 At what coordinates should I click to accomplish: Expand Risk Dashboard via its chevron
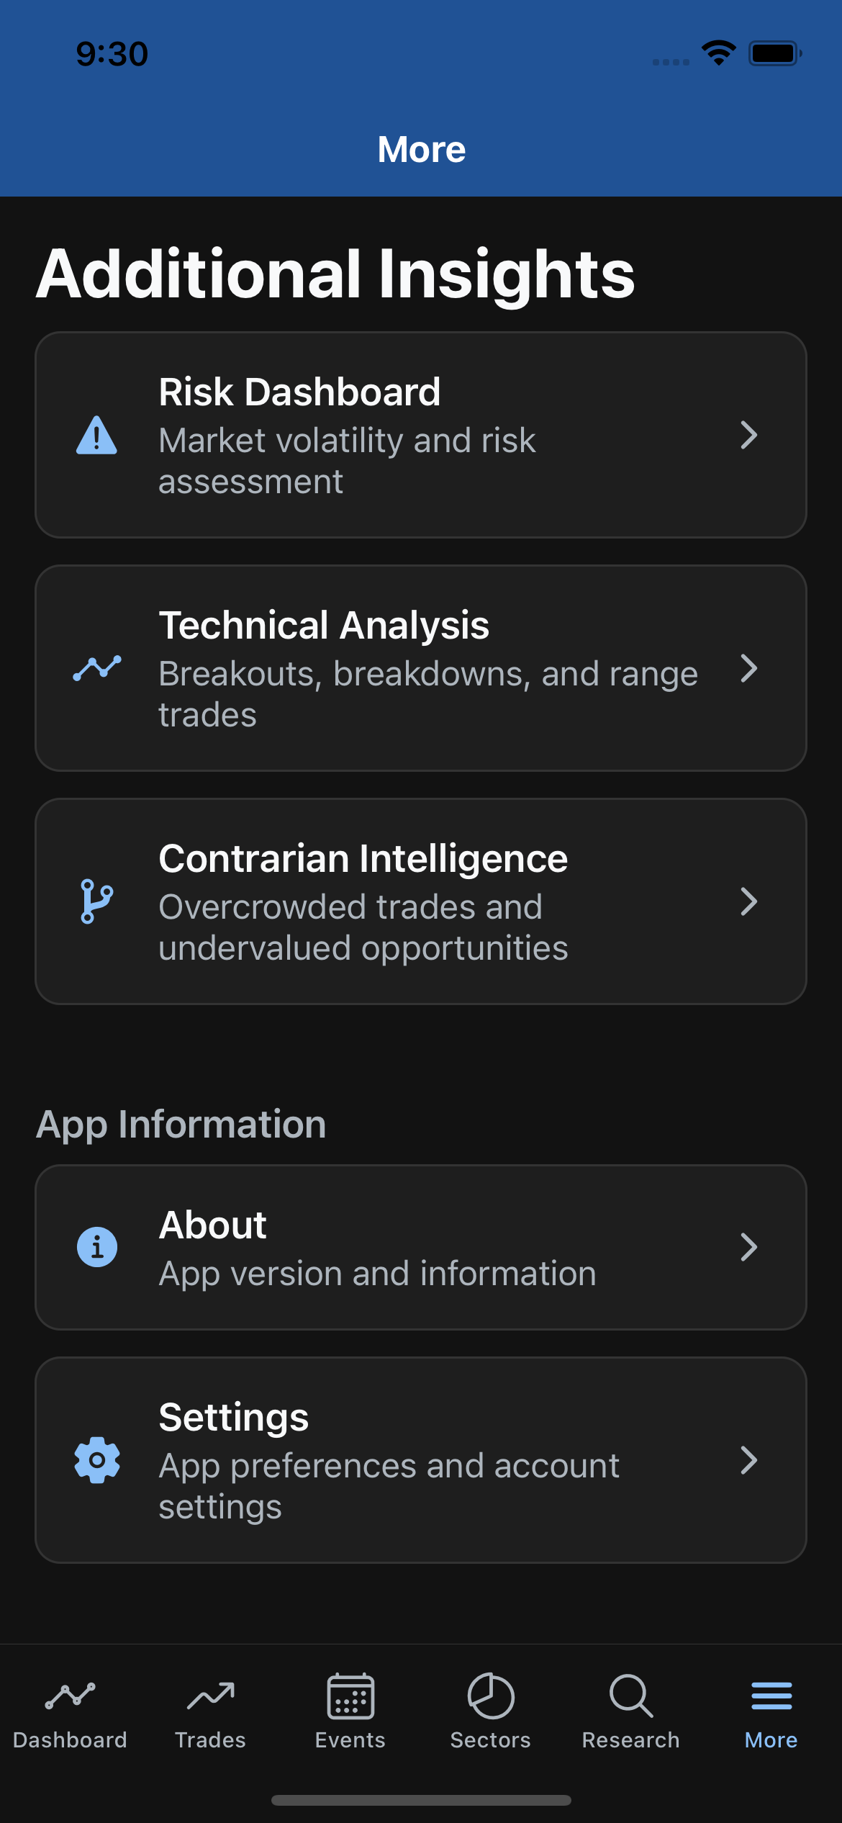(x=748, y=435)
